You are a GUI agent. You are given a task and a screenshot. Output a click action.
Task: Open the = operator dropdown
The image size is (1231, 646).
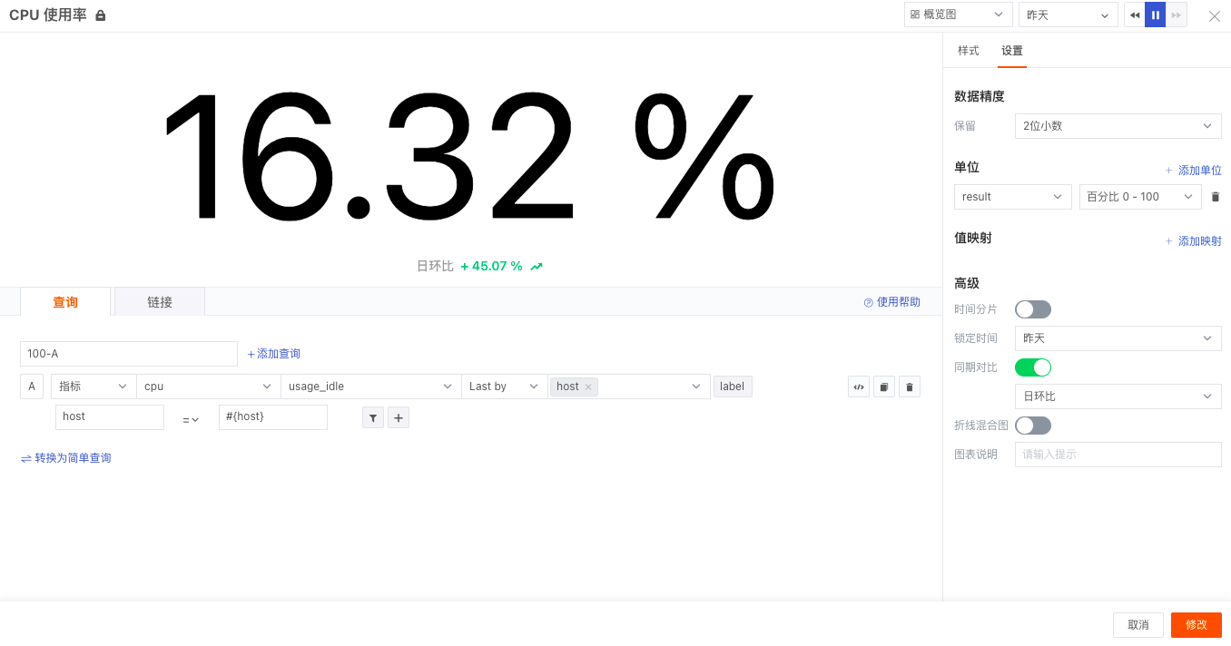191,420
